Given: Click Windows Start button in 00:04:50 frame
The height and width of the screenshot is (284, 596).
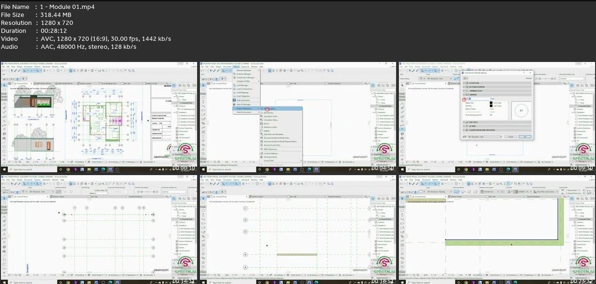Looking at the screenshot, I should pyautogui.click(x=203, y=169).
